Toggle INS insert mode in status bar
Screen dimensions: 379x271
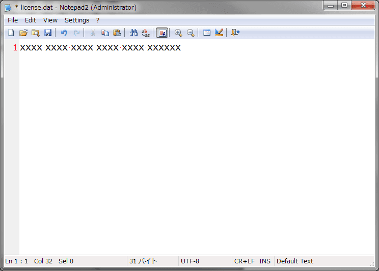pyautogui.click(x=265, y=261)
